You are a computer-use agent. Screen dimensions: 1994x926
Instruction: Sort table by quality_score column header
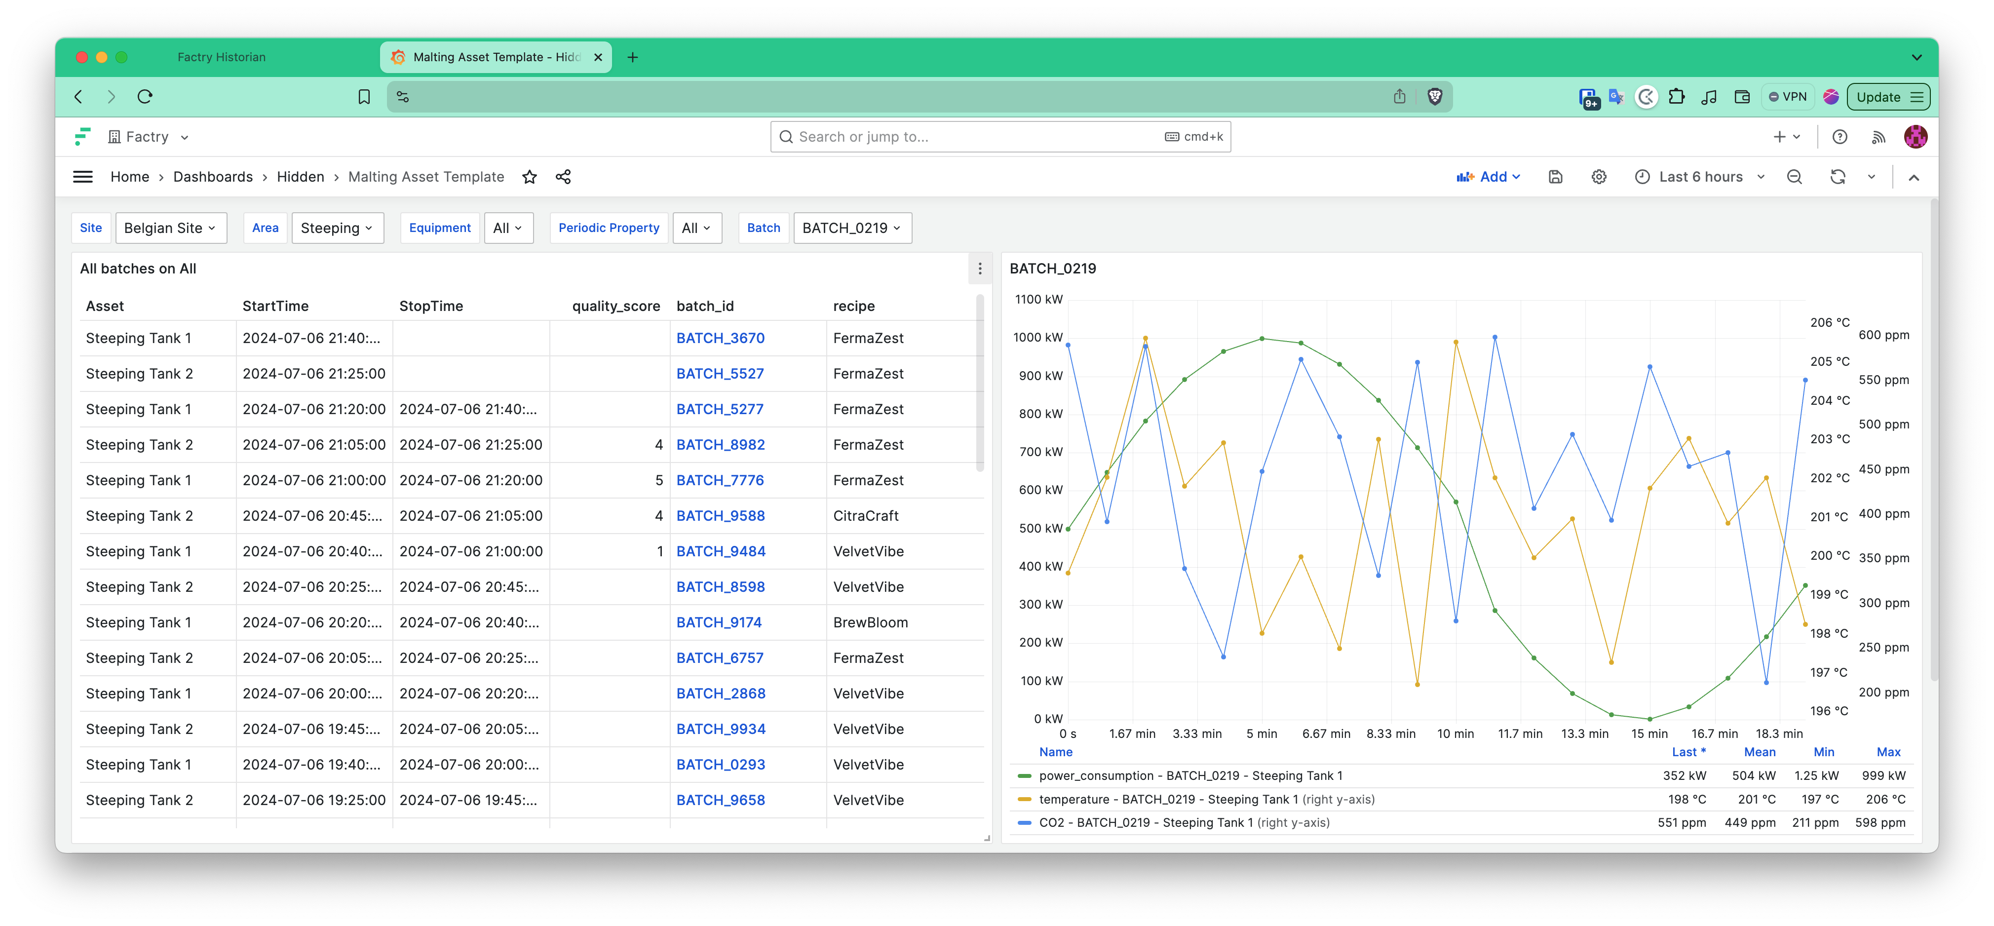click(x=616, y=306)
